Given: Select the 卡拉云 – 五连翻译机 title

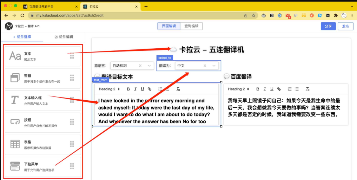Looking at the screenshot, I should (212, 50).
